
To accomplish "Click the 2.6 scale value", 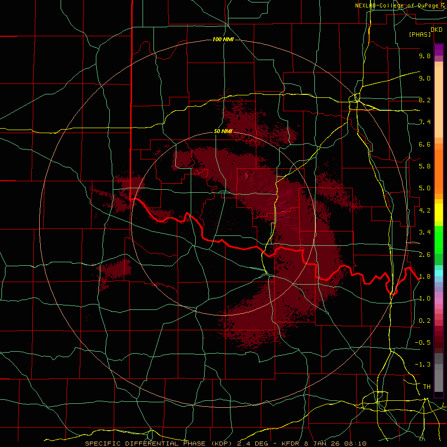I will (425, 255).
